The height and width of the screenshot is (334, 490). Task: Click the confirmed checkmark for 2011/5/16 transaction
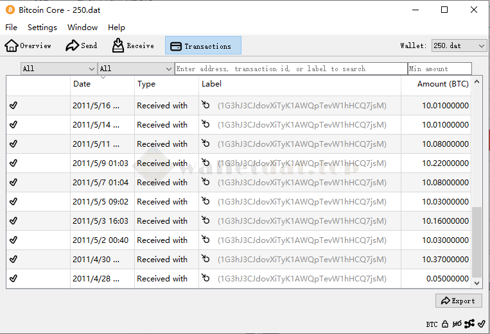pos(13,106)
